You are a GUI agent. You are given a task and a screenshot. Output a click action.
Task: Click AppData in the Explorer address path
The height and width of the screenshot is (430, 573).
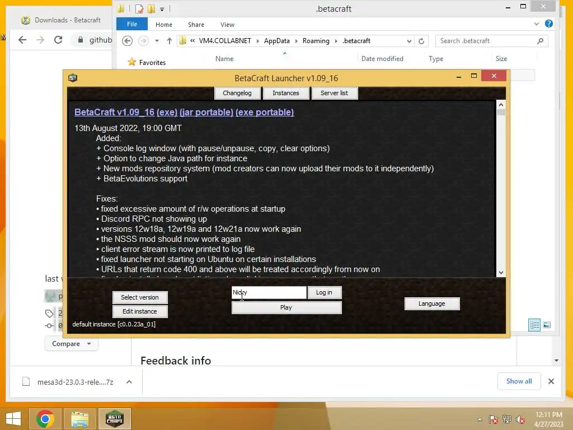(276, 41)
